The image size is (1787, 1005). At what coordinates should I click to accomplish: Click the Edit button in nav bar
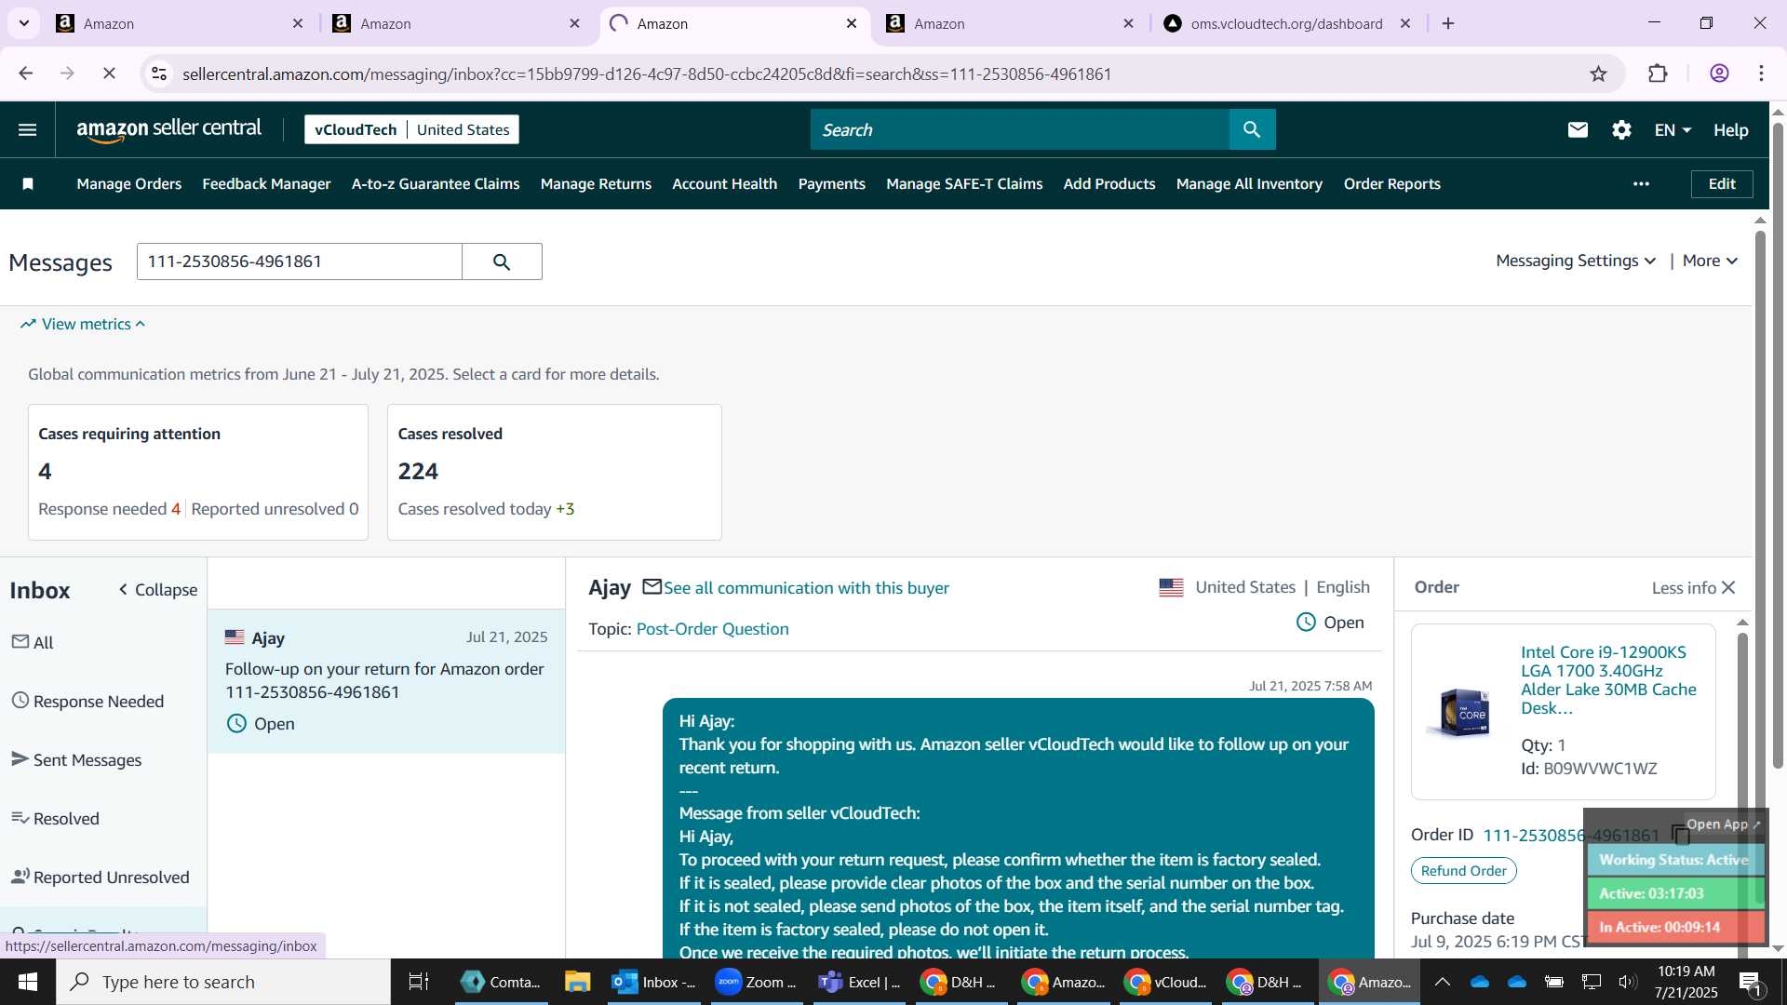click(1721, 184)
